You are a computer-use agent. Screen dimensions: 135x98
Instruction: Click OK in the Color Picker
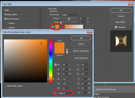pyautogui.click(x=81, y=38)
